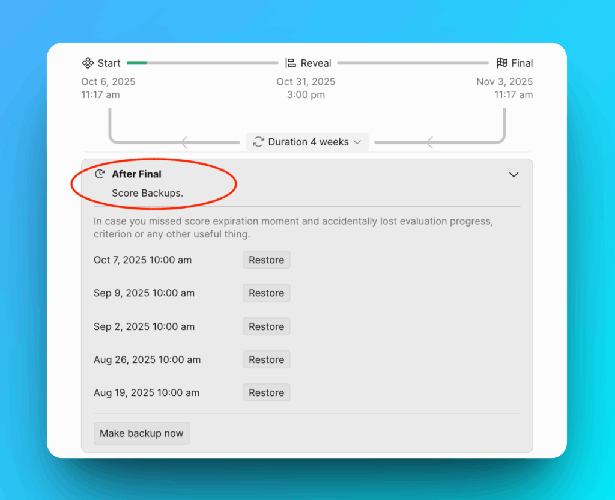Collapse the After Final panel chevron
The width and height of the screenshot is (615, 500).
pyautogui.click(x=514, y=174)
